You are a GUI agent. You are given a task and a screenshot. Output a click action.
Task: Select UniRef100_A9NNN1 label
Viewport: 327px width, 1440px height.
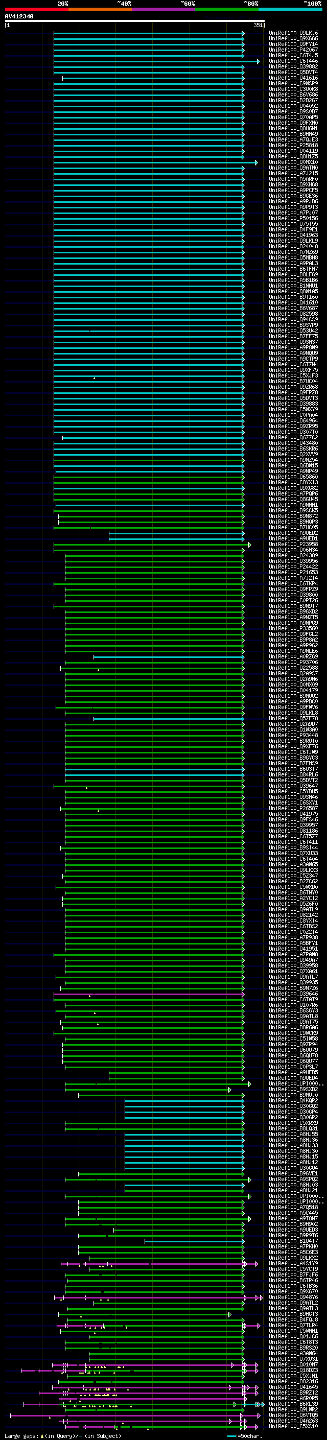(x=293, y=505)
